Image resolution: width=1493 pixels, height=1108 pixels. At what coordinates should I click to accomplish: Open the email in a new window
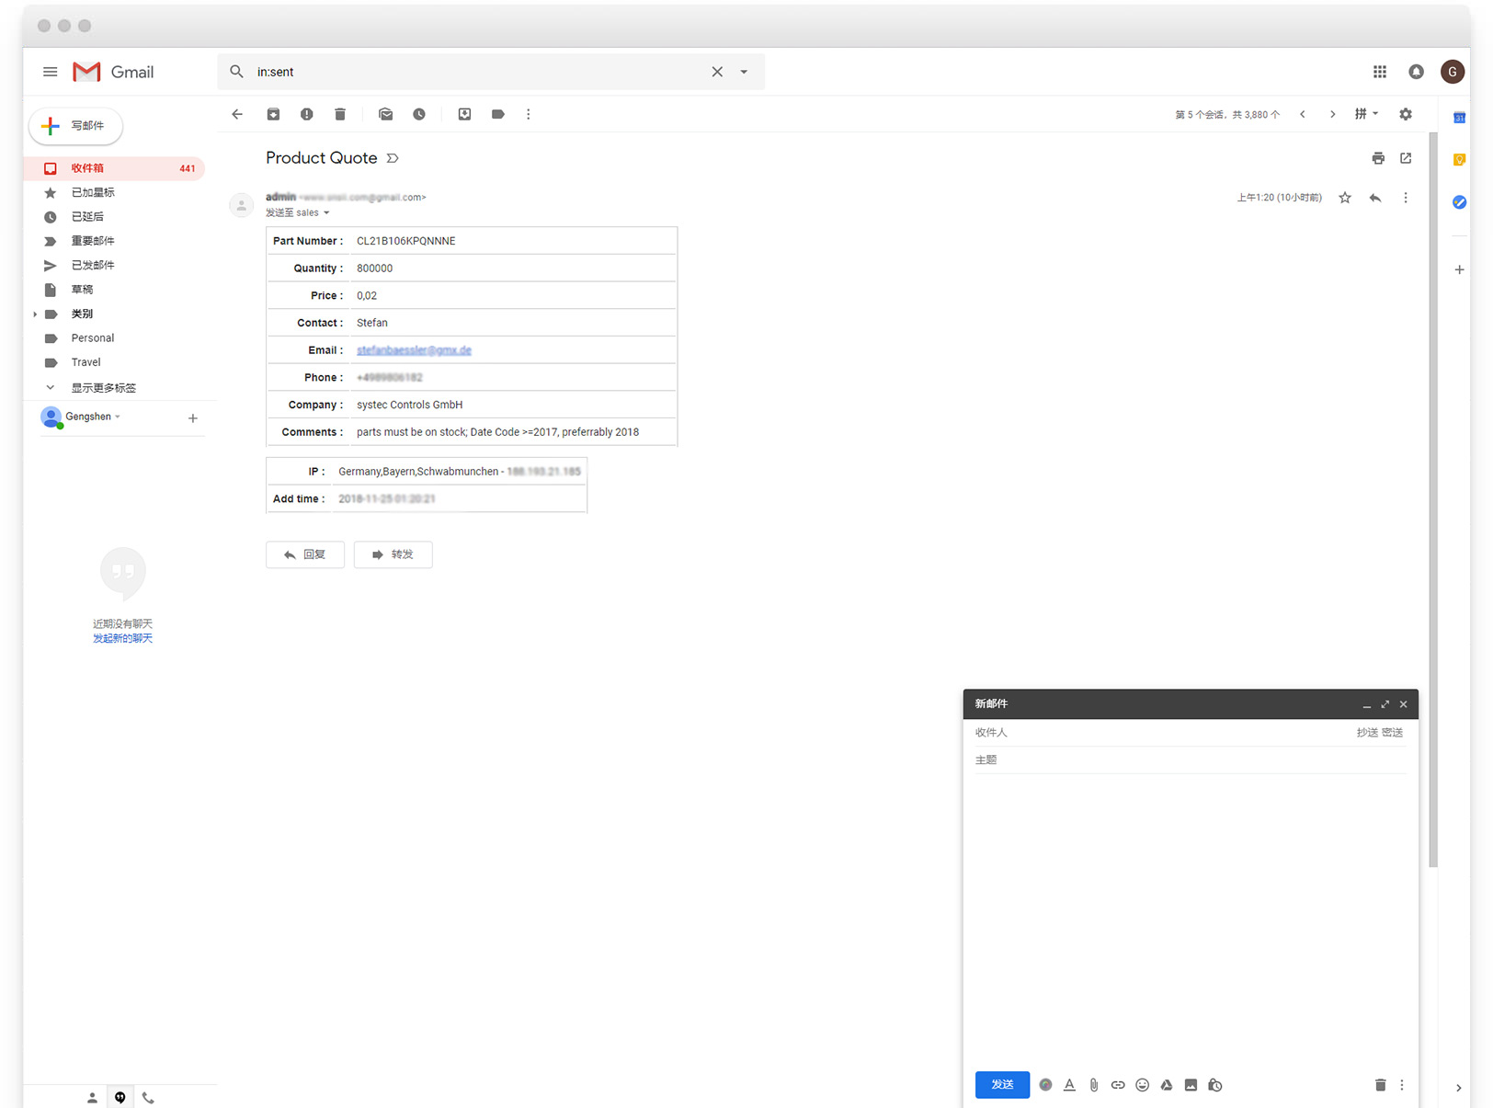tap(1406, 158)
